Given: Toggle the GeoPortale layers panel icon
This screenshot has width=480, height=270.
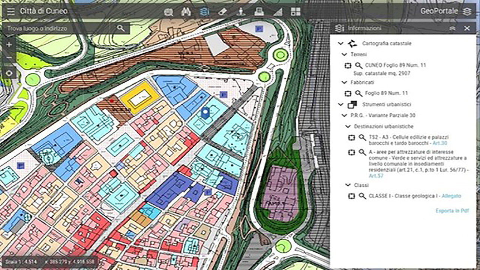Looking at the screenshot, I should [x=467, y=12].
